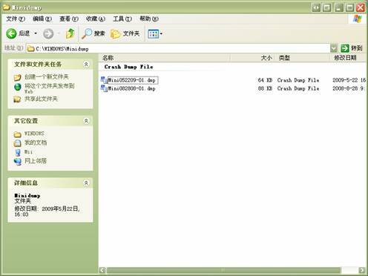
Task: Open the Views dropdown arrow
Action: click(161, 33)
